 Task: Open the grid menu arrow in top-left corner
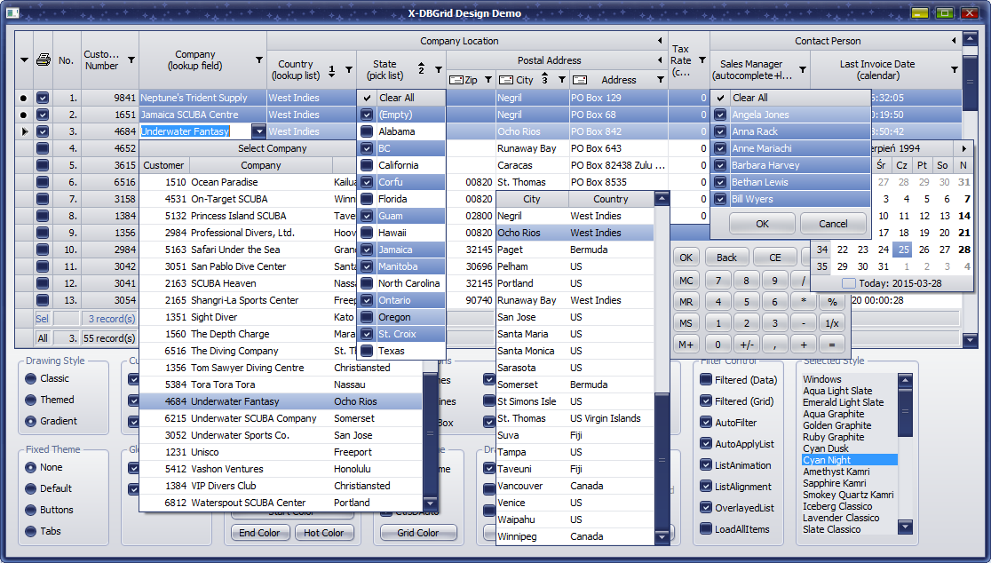tap(24, 60)
